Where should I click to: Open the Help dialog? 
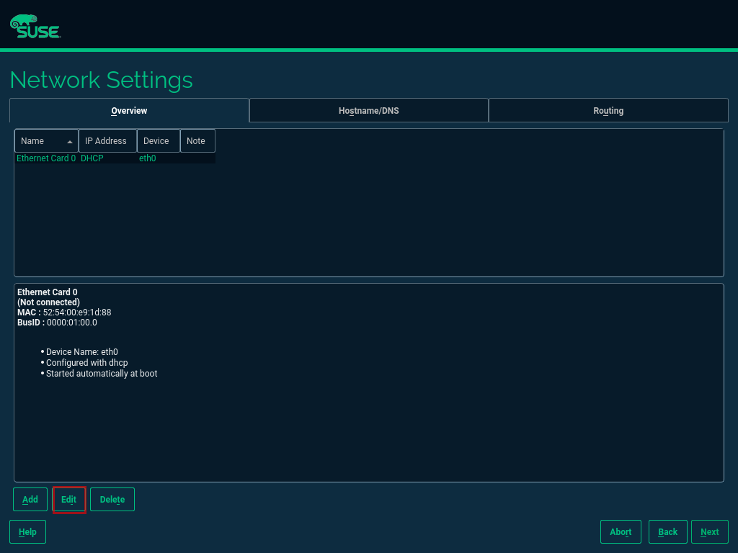[27, 531]
